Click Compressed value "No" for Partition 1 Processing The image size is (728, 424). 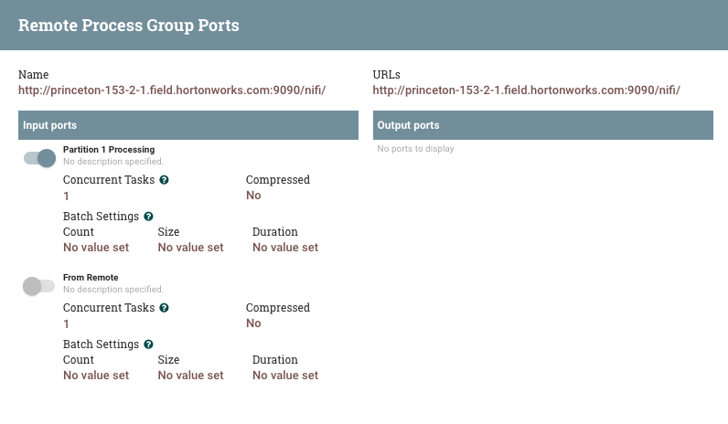(x=253, y=196)
